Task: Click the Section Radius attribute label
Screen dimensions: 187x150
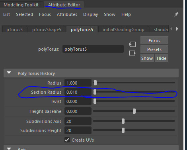Action: [x=46, y=92]
